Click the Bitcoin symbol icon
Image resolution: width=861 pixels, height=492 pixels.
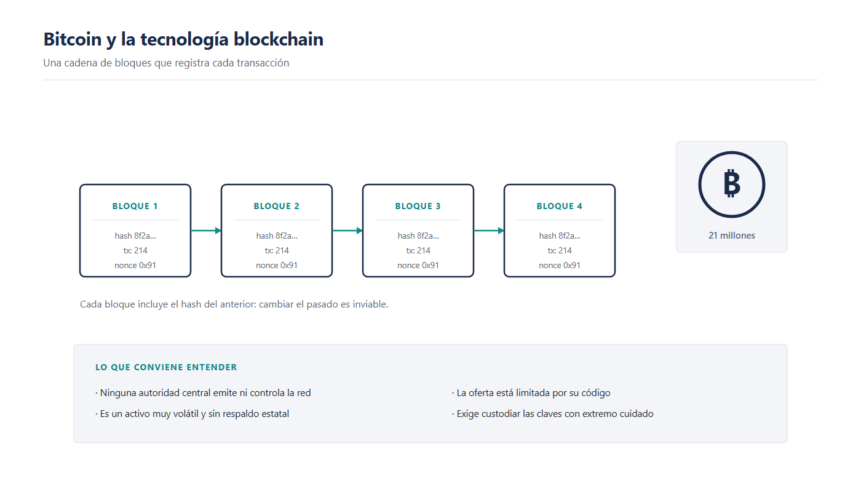(x=732, y=184)
